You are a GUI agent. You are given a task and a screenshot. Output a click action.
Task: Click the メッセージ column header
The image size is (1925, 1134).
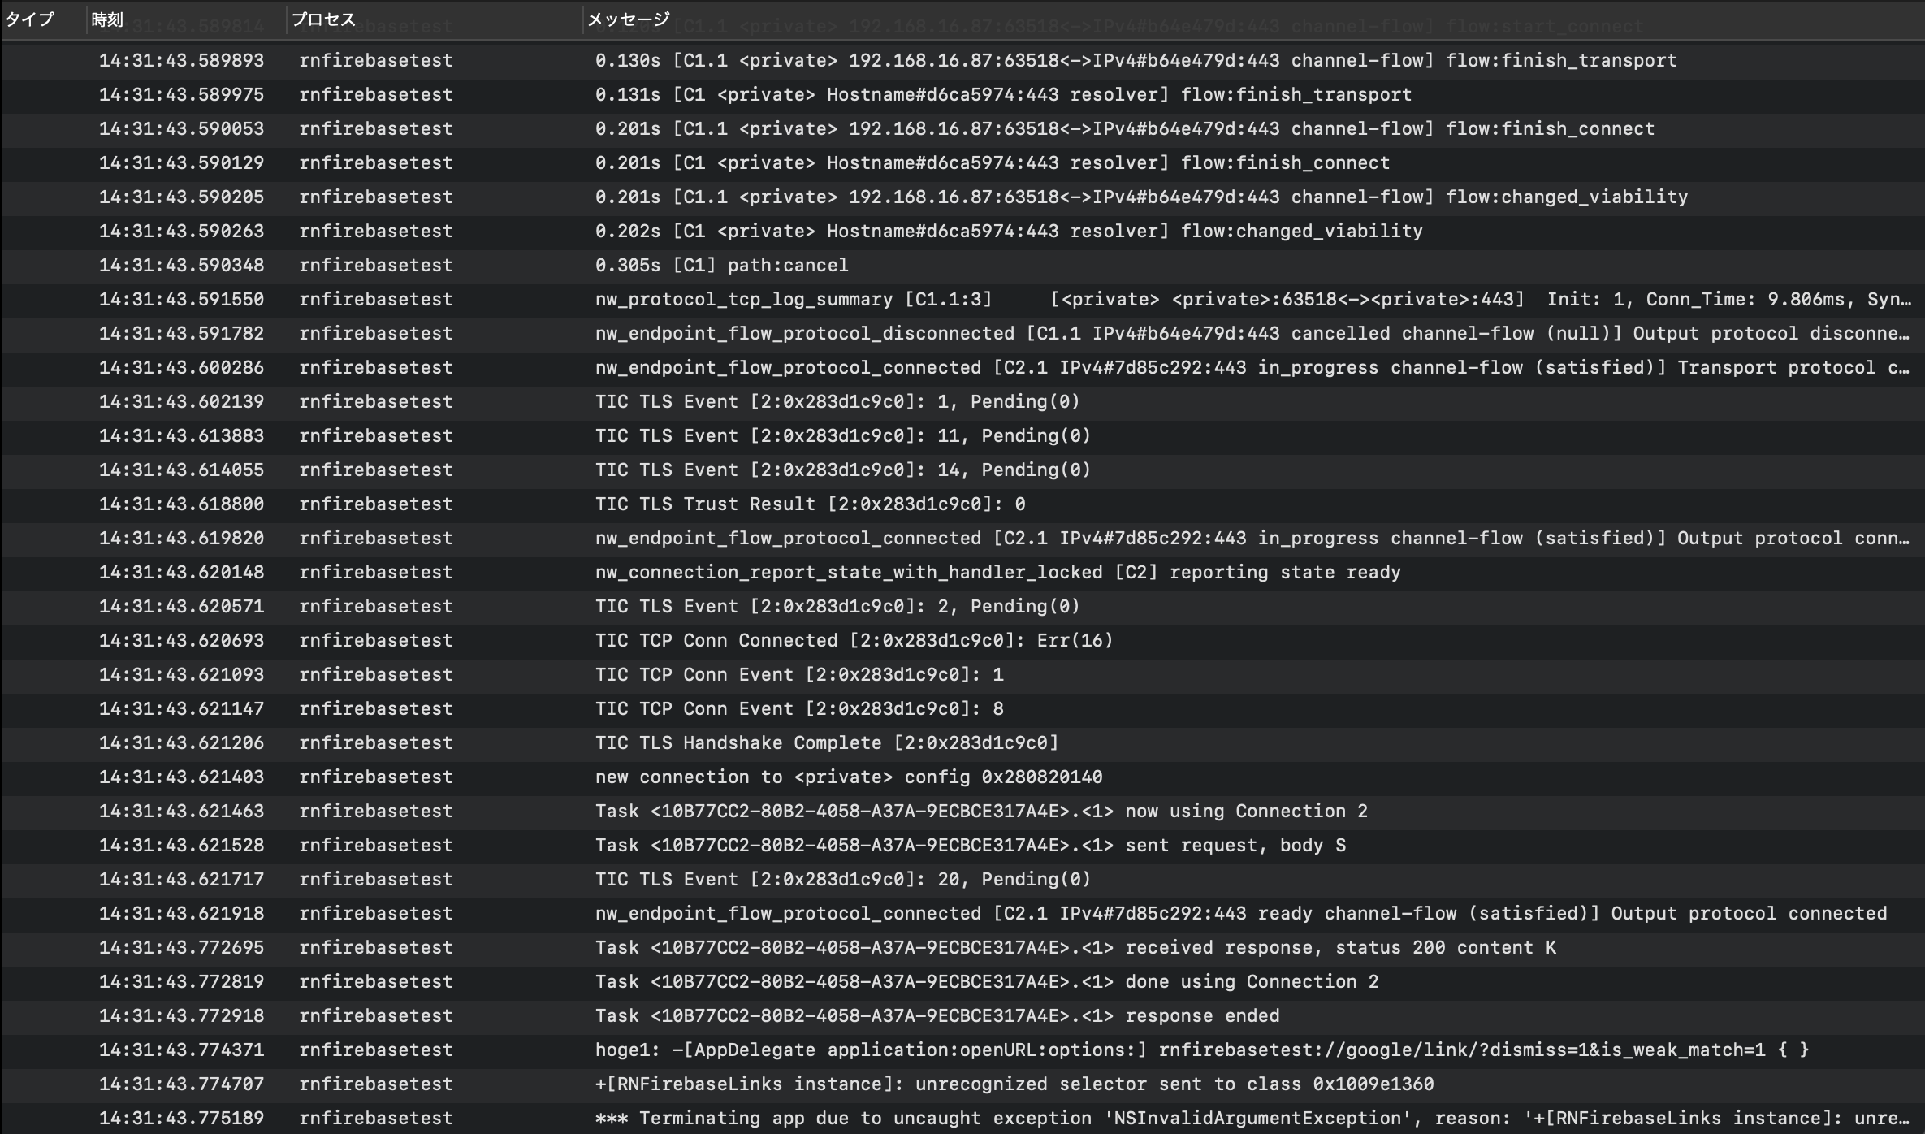click(629, 19)
